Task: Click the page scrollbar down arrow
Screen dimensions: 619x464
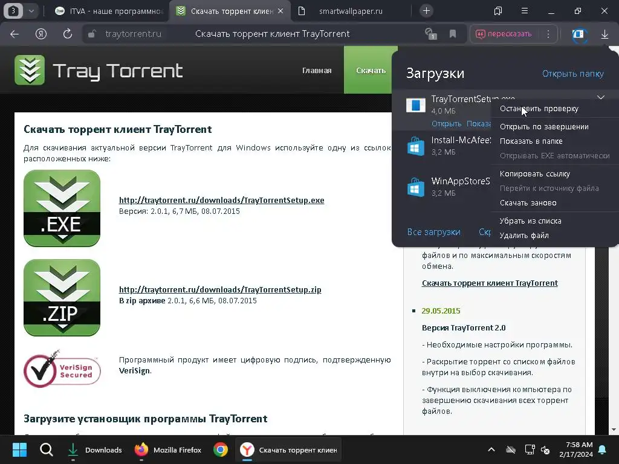Action: pos(614,430)
